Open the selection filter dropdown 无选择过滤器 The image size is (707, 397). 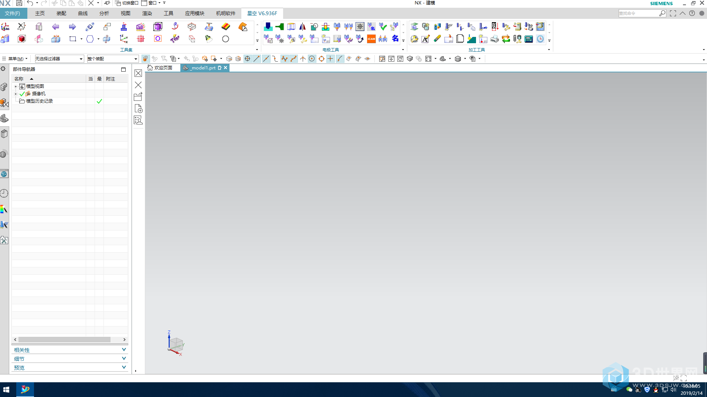[x=59, y=59]
